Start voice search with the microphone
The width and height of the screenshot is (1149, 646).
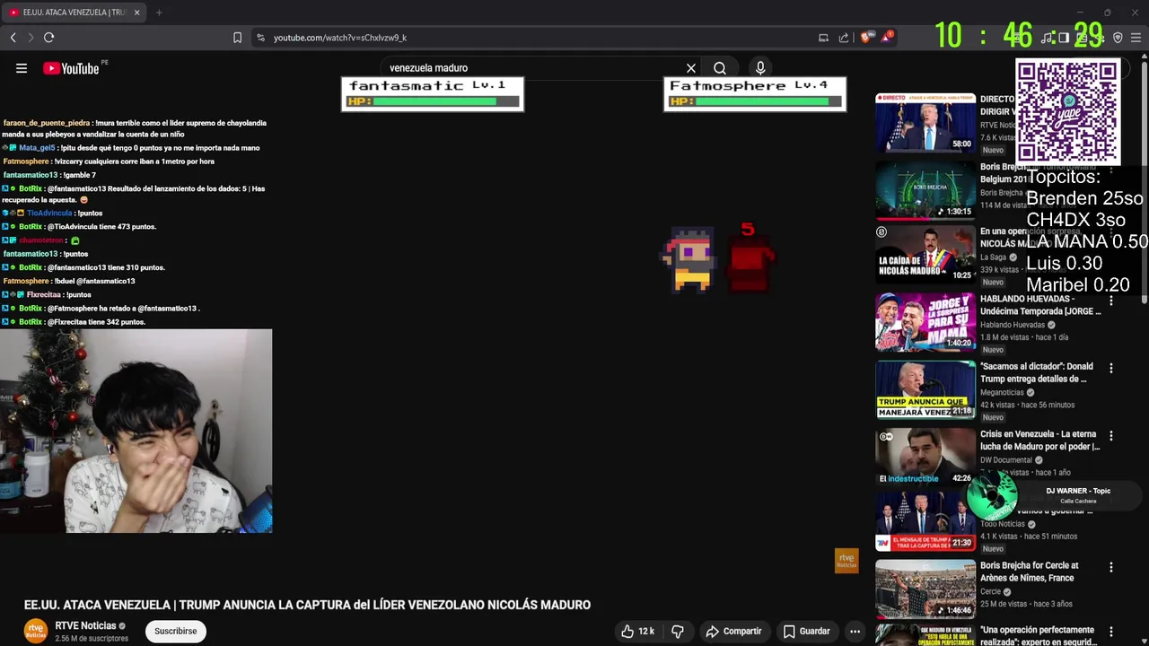[x=760, y=68]
